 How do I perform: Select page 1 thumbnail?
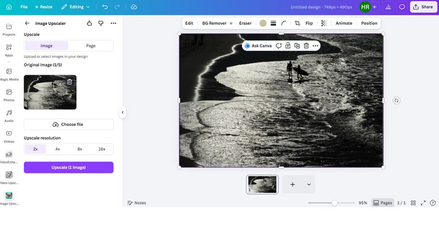pyautogui.click(x=262, y=184)
